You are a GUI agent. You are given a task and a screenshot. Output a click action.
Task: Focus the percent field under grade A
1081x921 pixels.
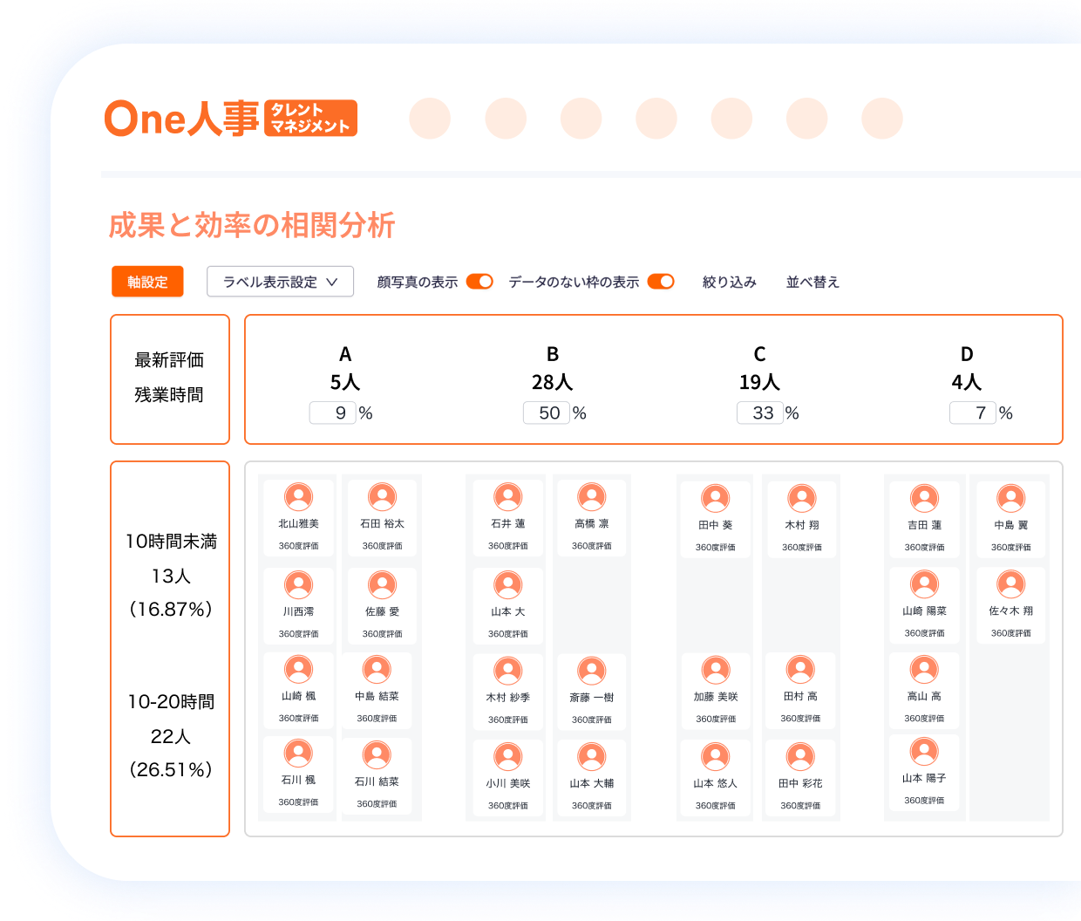click(x=333, y=413)
